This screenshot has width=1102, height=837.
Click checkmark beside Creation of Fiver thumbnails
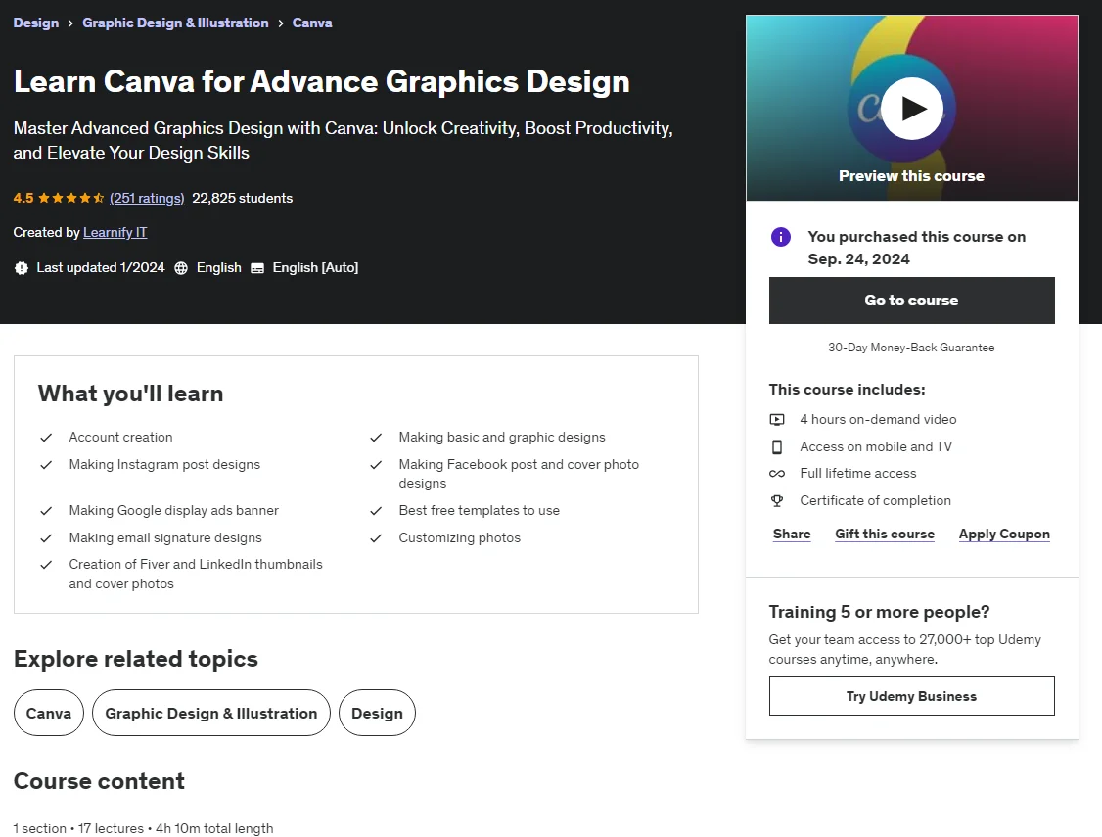coord(46,565)
